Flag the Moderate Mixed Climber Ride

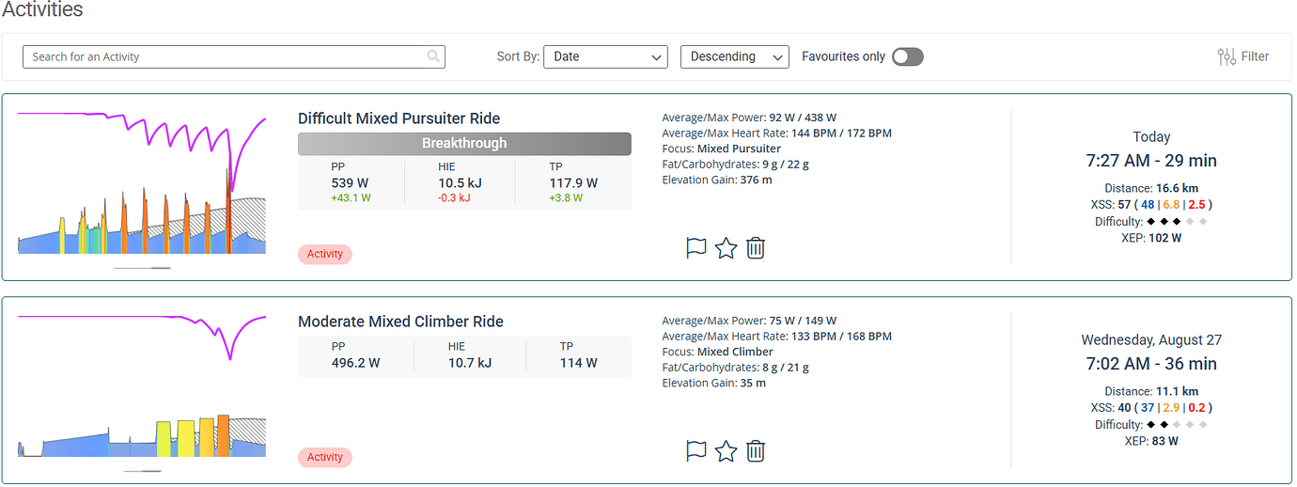[x=696, y=451]
